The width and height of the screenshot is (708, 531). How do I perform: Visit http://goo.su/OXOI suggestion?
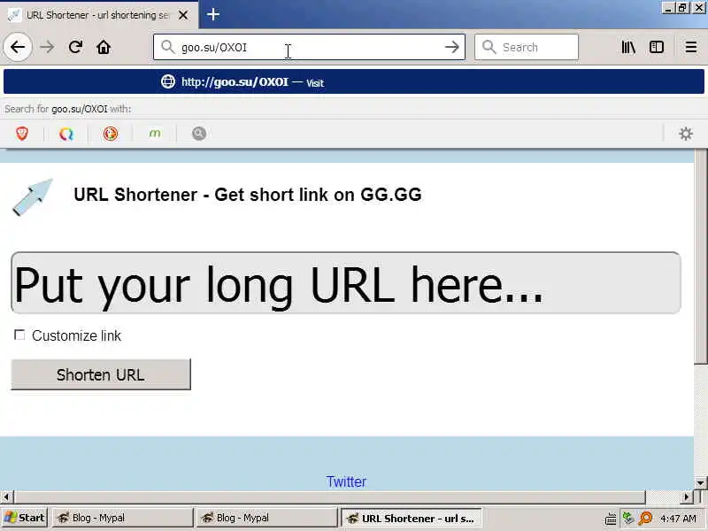[x=353, y=81]
